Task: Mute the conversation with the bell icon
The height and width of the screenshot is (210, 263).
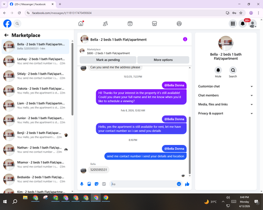Action: pyautogui.click(x=218, y=70)
